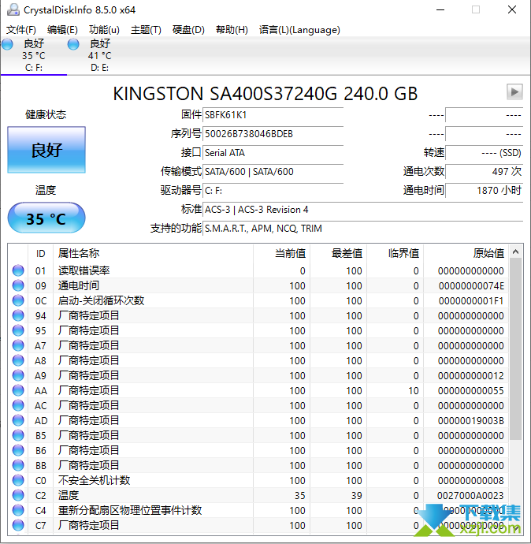The width and height of the screenshot is (531, 544).
Task: Minimize the CrystalDiskInfo window
Action: pyautogui.click(x=440, y=9)
